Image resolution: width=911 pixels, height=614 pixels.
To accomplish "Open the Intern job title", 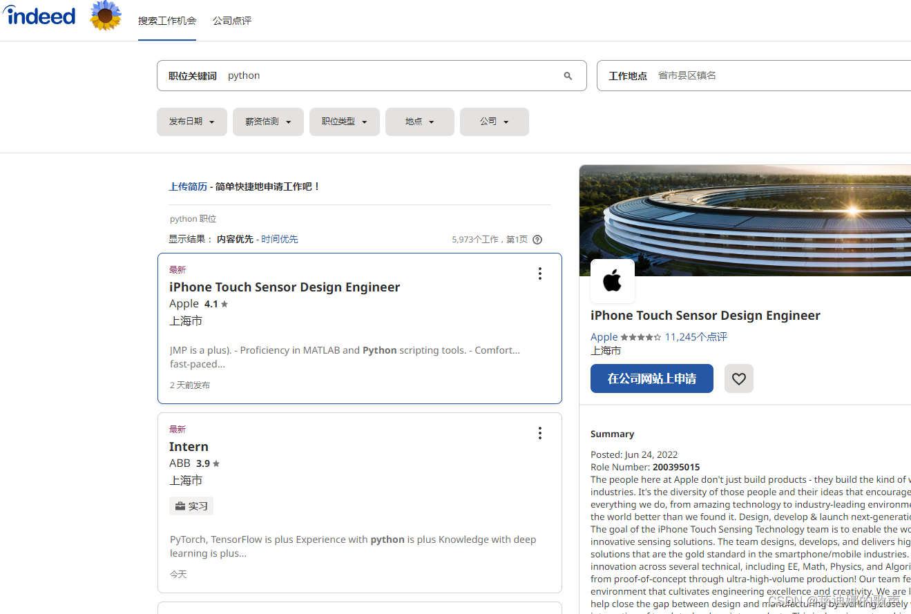I will (189, 447).
